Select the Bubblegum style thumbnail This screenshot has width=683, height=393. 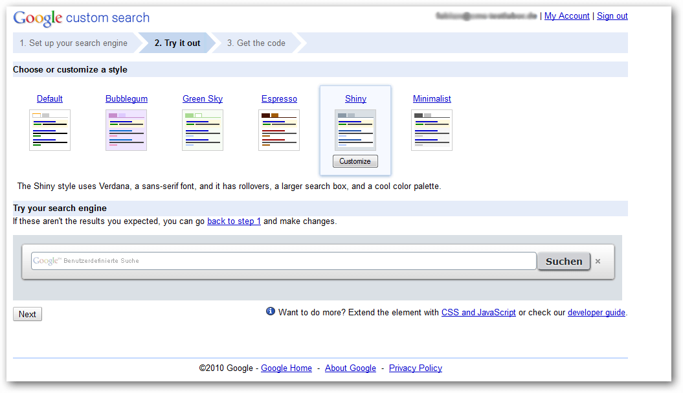coord(126,130)
